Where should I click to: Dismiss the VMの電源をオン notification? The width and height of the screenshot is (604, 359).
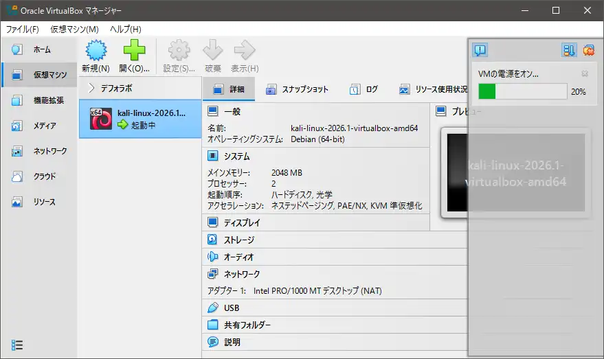pyautogui.click(x=585, y=73)
